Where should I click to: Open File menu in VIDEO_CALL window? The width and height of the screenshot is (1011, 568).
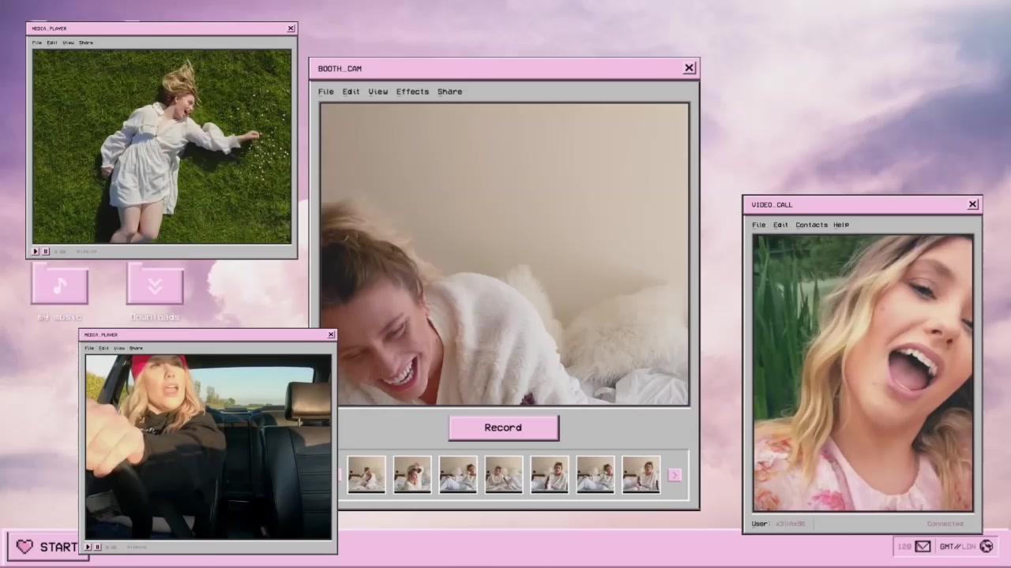click(x=758, y=225)
